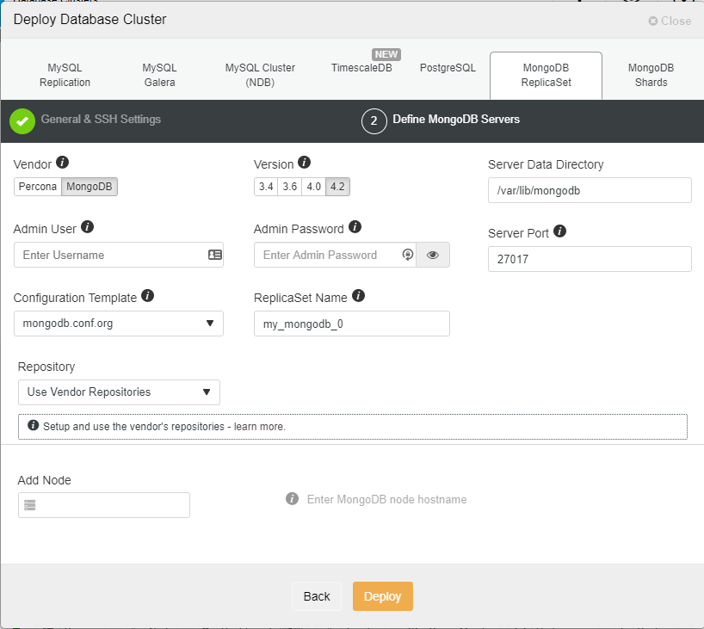Go back with the Back button
This screenshot has width=704, height=629.
pyautogui.click(x=317, y=596)
